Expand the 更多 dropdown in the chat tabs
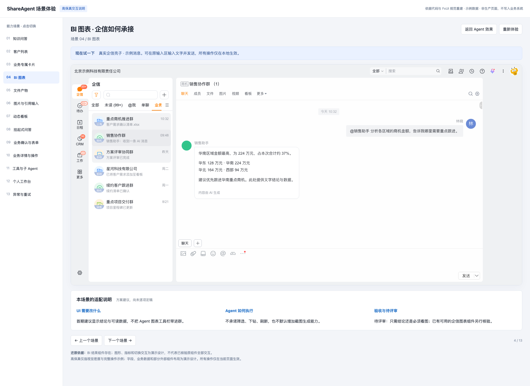530x386 pixels. (262, 94)
